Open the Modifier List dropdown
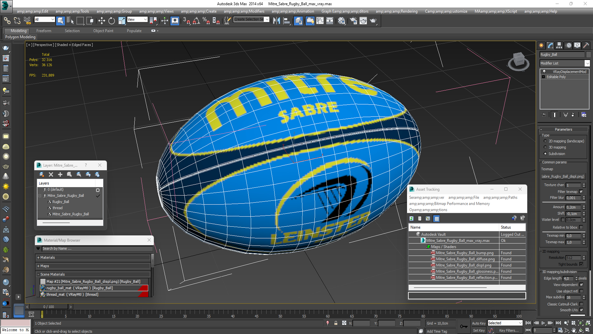The height and width of the screenshot is (334, 593). point(565,63)
